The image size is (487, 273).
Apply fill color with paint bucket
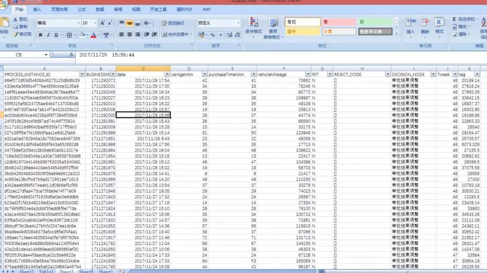pos(83,35)
